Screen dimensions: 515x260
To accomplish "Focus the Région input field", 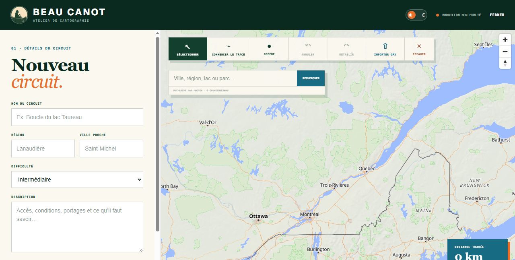I will 43,149.
